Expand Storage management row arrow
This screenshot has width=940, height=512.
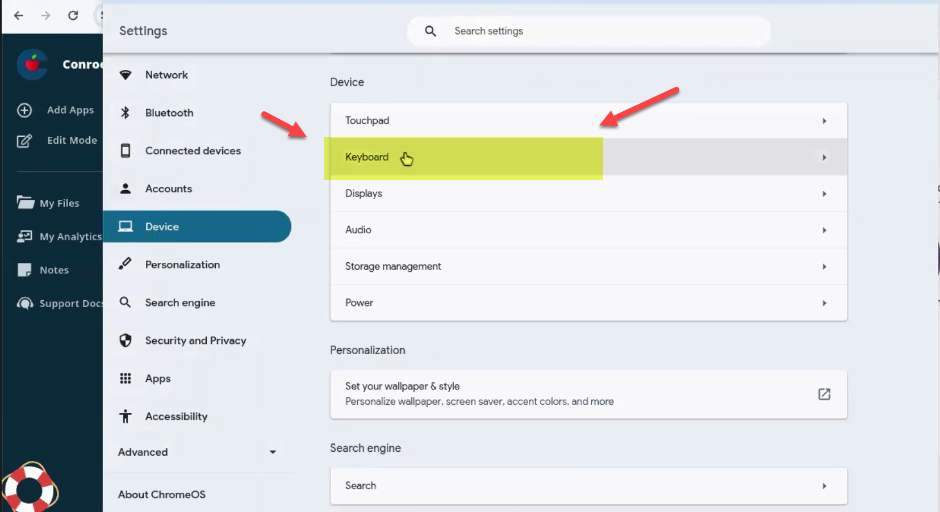tap(824, 267)
